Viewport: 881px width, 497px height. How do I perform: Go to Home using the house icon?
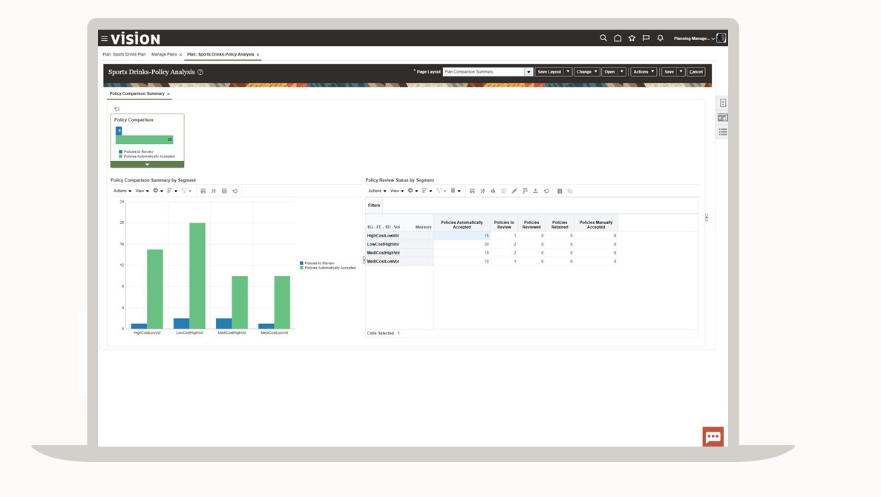[618, 36]
